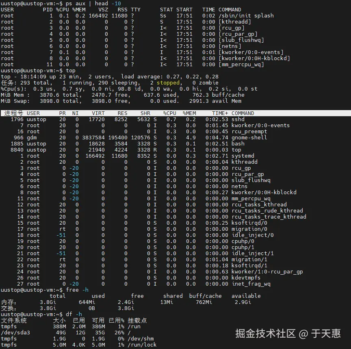351x349 pixels.
Task: Select rcu_preempt process command
Action: pyautogui.click(x=249, y=131)
